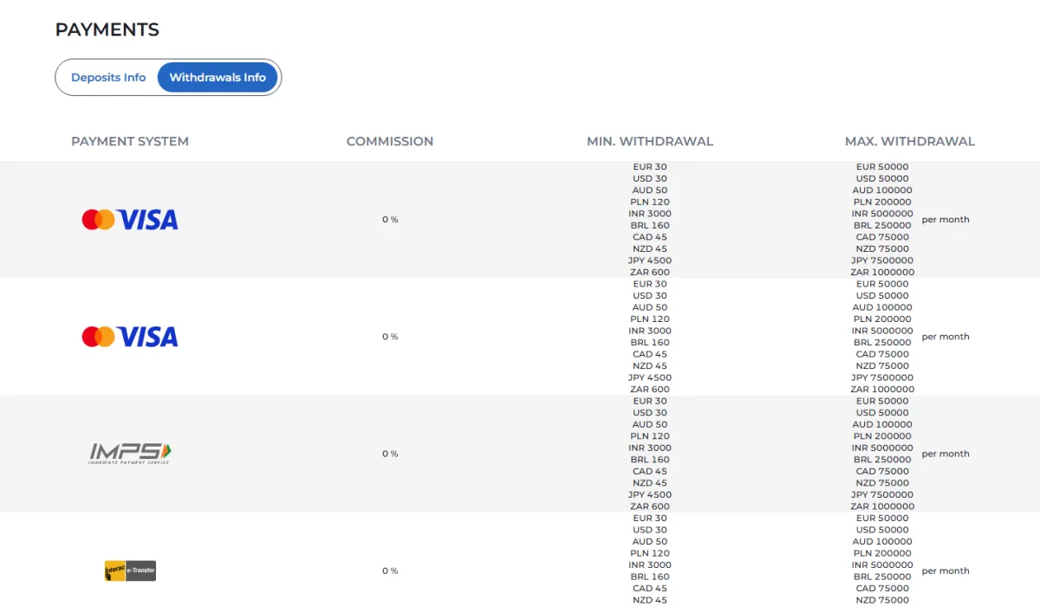
Task: Click 0 % commission in second Visa row
Action: [x=390, y=337]
